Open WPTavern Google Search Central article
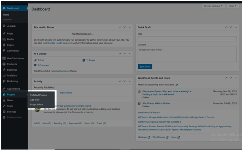Viewport: 243px width, 151px height. point(176,117)
